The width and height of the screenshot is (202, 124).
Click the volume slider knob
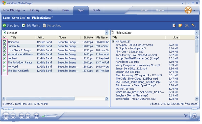coord(46,116)
